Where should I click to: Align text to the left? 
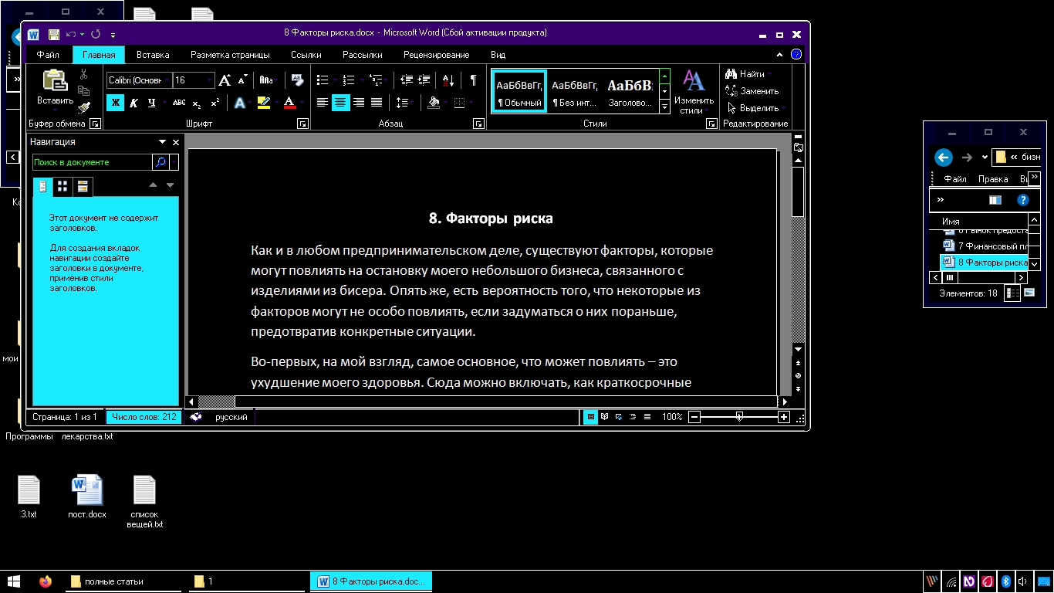323,103
